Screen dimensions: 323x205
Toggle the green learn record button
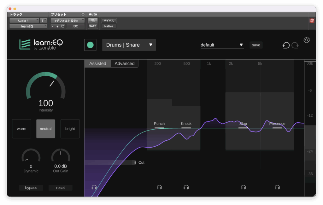[90, 45]
